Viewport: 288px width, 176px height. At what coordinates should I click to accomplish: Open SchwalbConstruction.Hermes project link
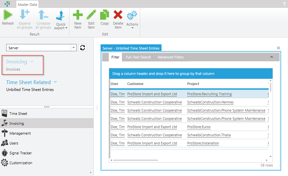(x=210, y=102)
